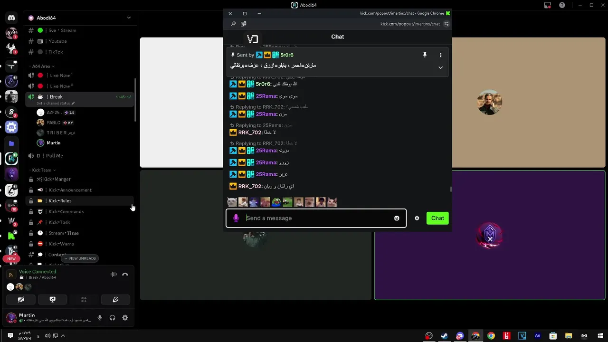Open the Youtube channel

pyautogui.click(x=79, y=41)
